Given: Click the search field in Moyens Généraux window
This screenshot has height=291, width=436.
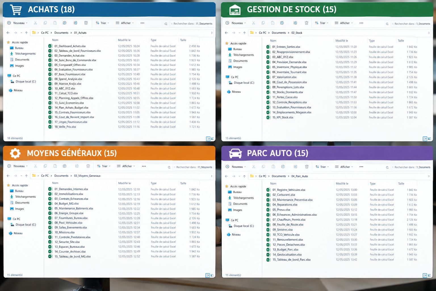Looking at the screenshot, I should coord(194,167).
